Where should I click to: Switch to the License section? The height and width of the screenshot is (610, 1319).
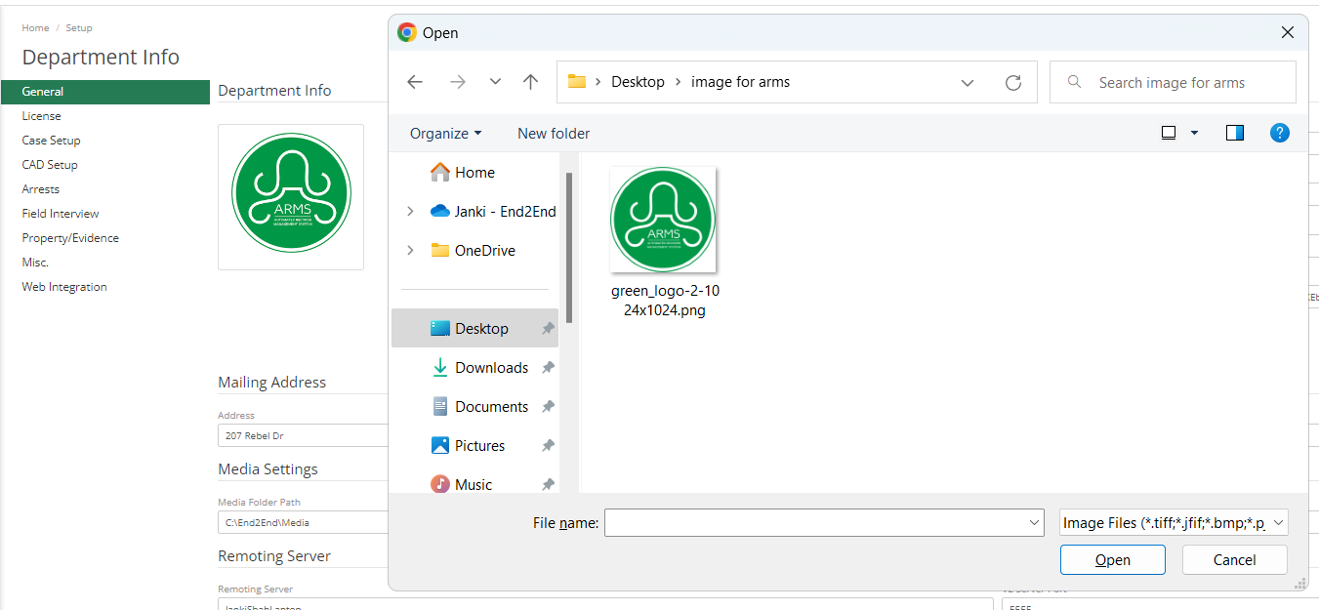pyautogui.click(x=41, y=115)
